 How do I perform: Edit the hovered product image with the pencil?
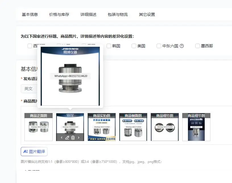coord(67,138)
